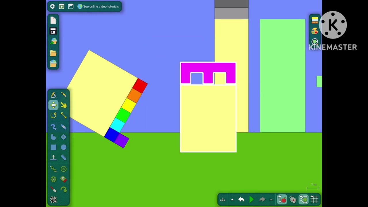Screen dimensions: 368x207
Task: Open the settings gear menu
Action: pyautogui.click(x=52, y=6)
